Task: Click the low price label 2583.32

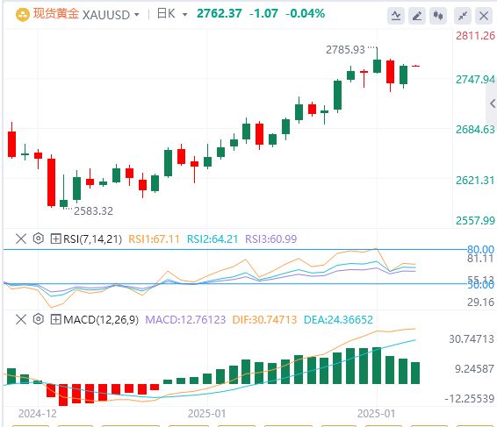Action: 93,211
